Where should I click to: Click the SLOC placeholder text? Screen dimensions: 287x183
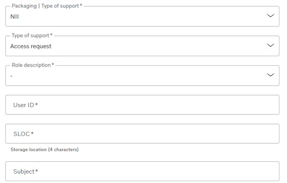pyautogui.click(x=23, y=134)
